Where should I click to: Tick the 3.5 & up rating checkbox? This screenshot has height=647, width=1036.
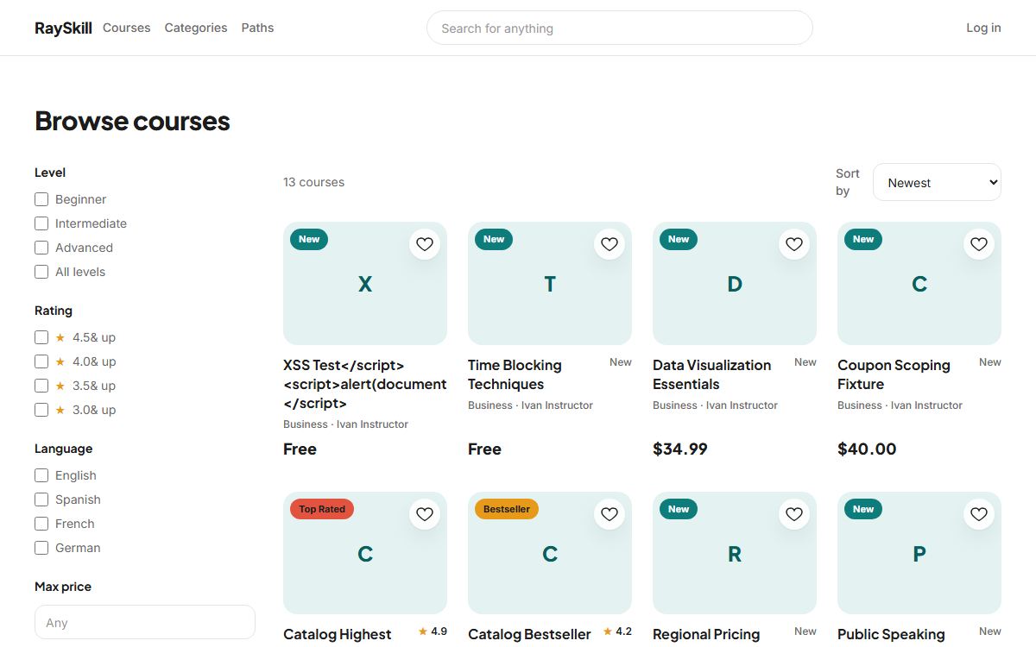pos(41,386)
